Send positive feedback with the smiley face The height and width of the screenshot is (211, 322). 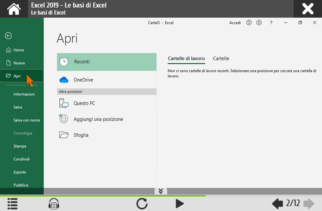pyautogui.click(x=249, y=22)
